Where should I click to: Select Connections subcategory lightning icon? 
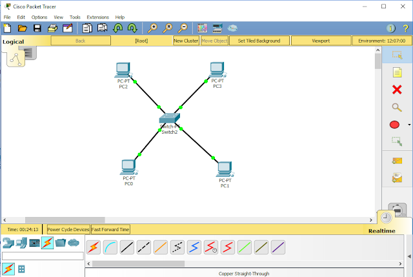point(8,269)
